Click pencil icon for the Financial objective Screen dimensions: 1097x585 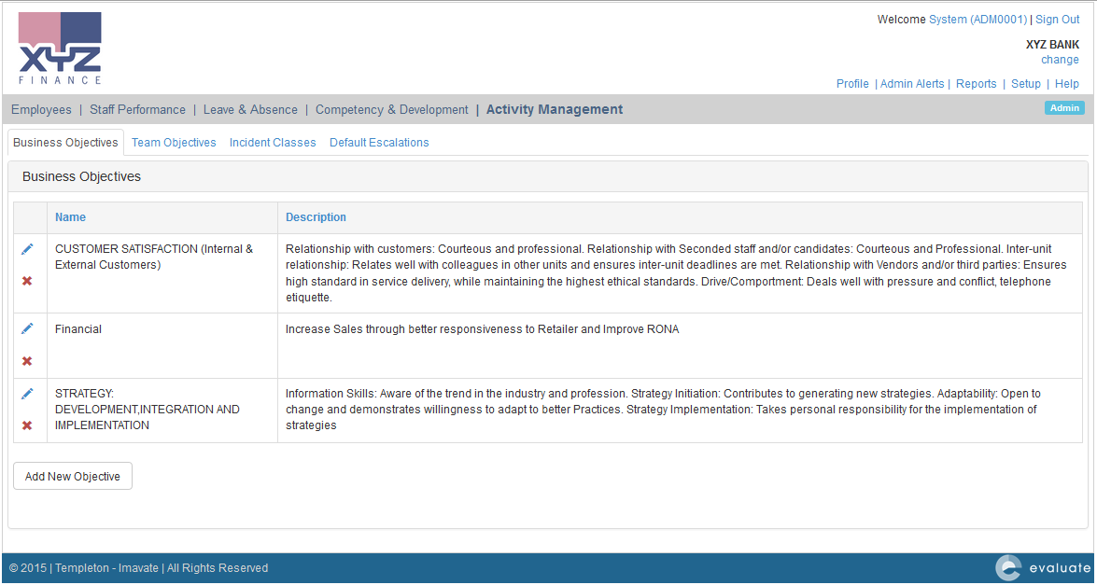coord(27,328)
